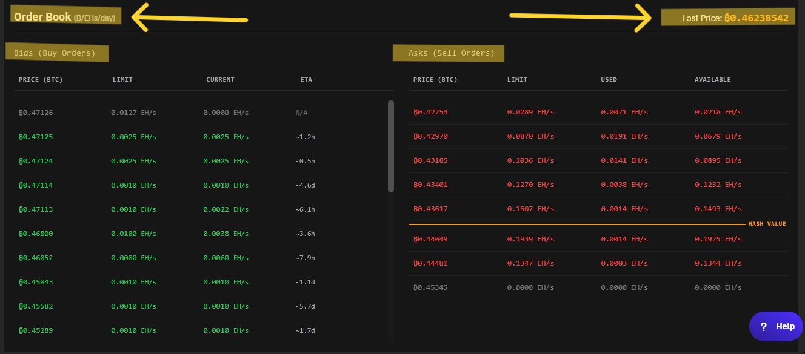Image resolution: width=805 pixels, height=354 pixels.
Task: Click the greyed-out bid at ₿0.47126
Action: tap(36, 113)
